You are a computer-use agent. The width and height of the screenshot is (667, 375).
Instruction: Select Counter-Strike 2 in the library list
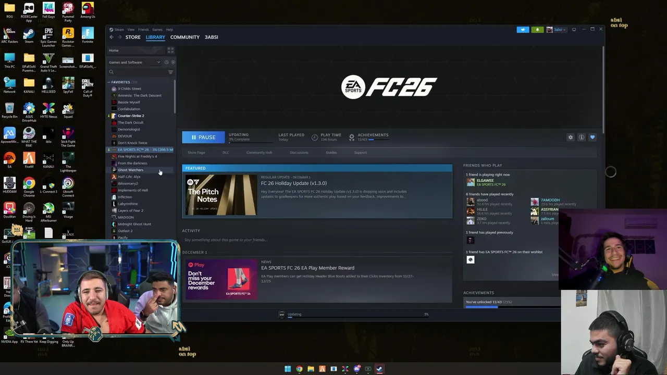tap(131, 116)
